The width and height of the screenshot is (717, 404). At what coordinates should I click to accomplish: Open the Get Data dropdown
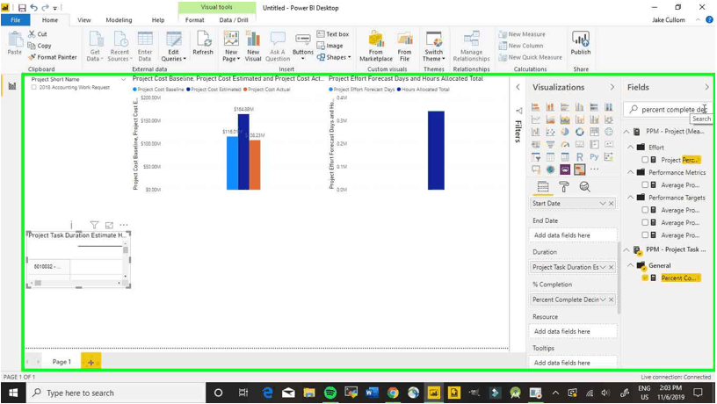coord(95,47)
